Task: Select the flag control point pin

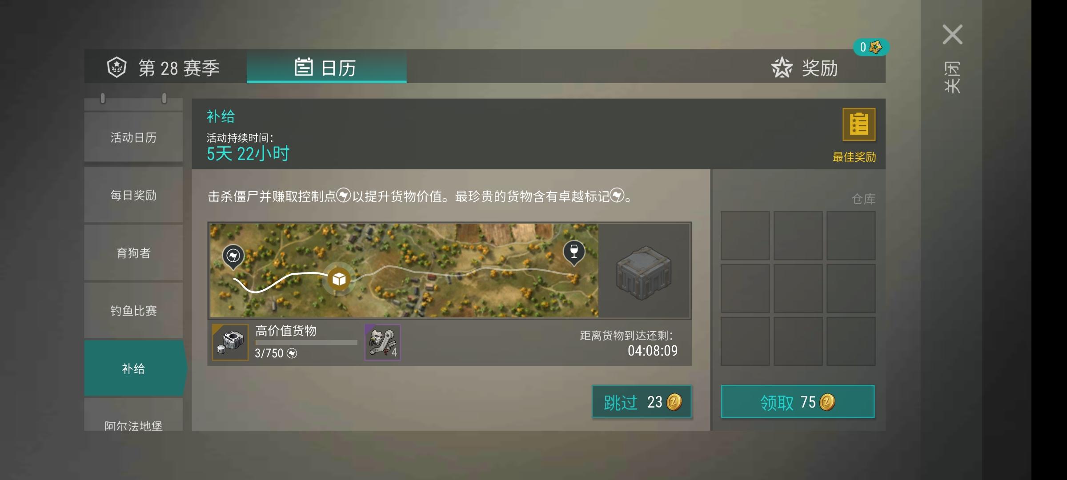Action: tap(233, 257)
